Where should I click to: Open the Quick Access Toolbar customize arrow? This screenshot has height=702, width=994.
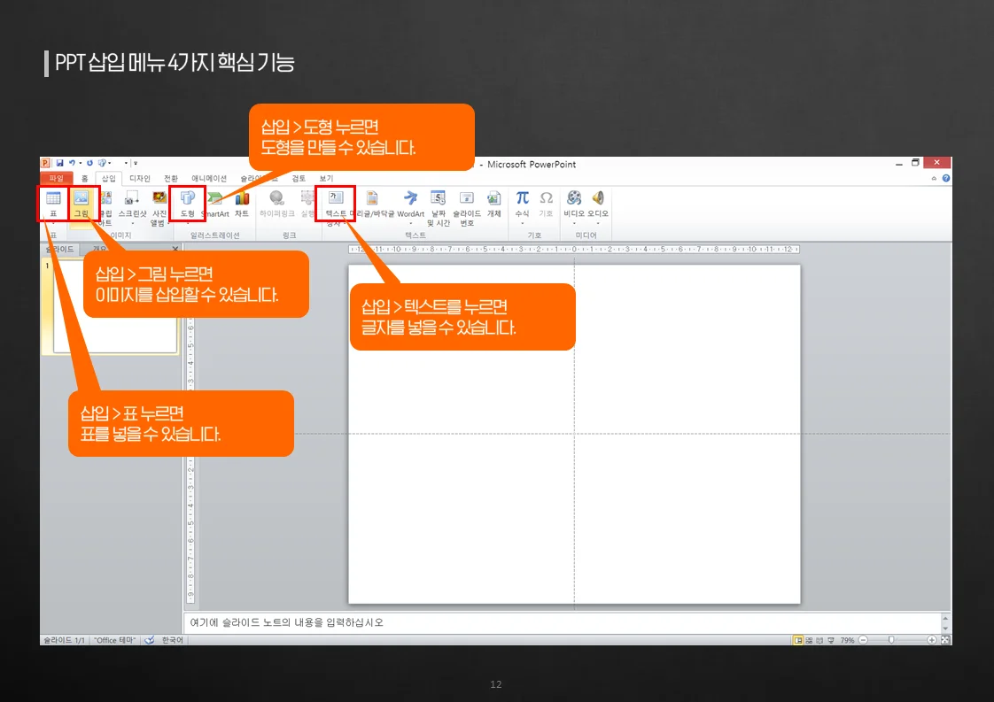pyautogui.click(x=136, y=164)
